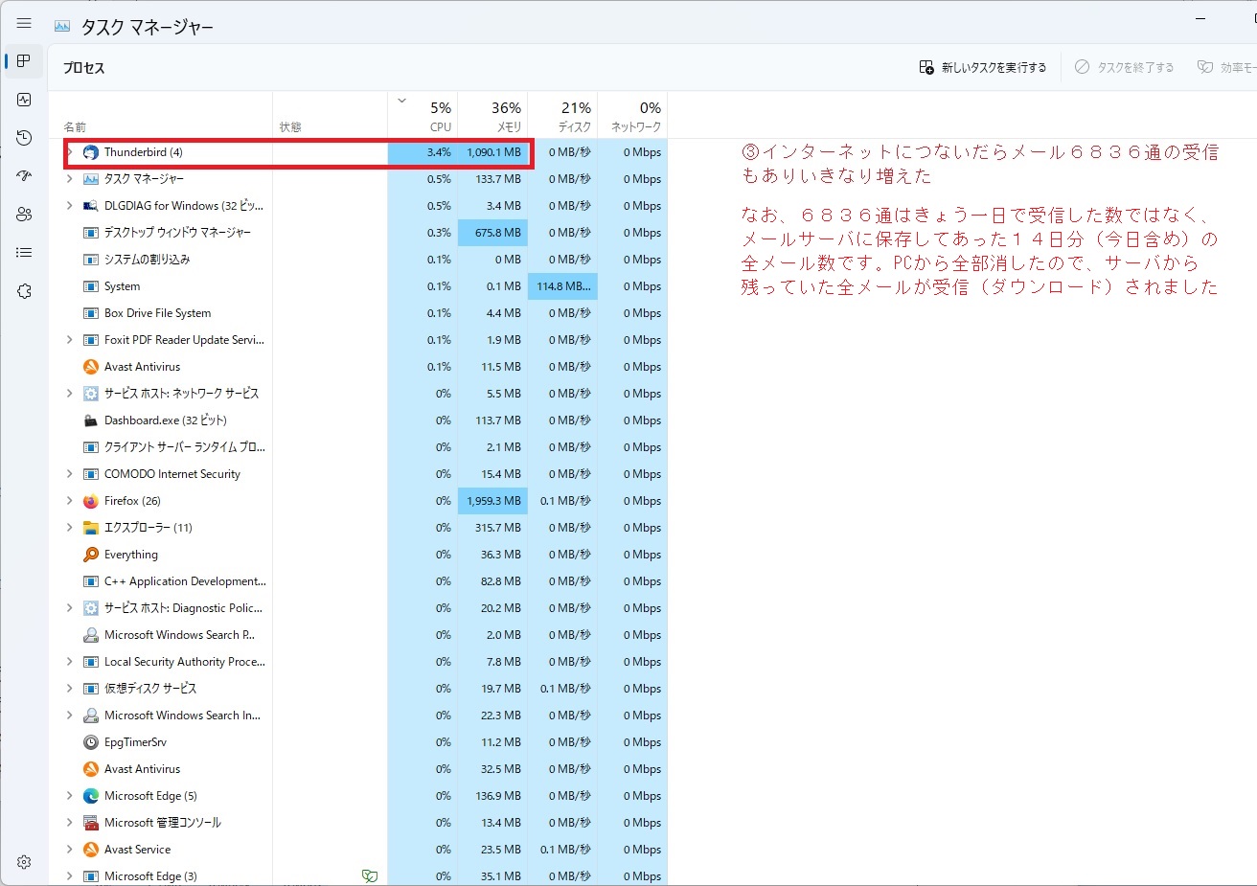Screen dimensions: 1257x886
Task: Expand the エクスプローラー (11) process group
Action: pyautogui.click(x=69, y=528)
